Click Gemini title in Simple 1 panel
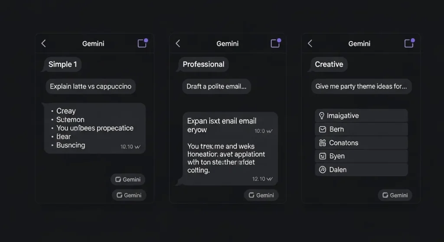444x242 pixels. (x=93, y=44)
